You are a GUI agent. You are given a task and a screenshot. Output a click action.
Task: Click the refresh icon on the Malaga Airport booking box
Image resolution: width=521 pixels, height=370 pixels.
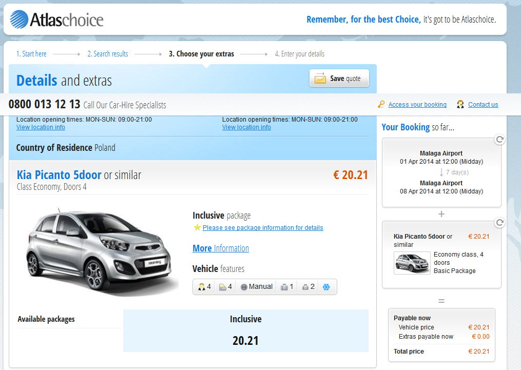click(x=500, y=140)
